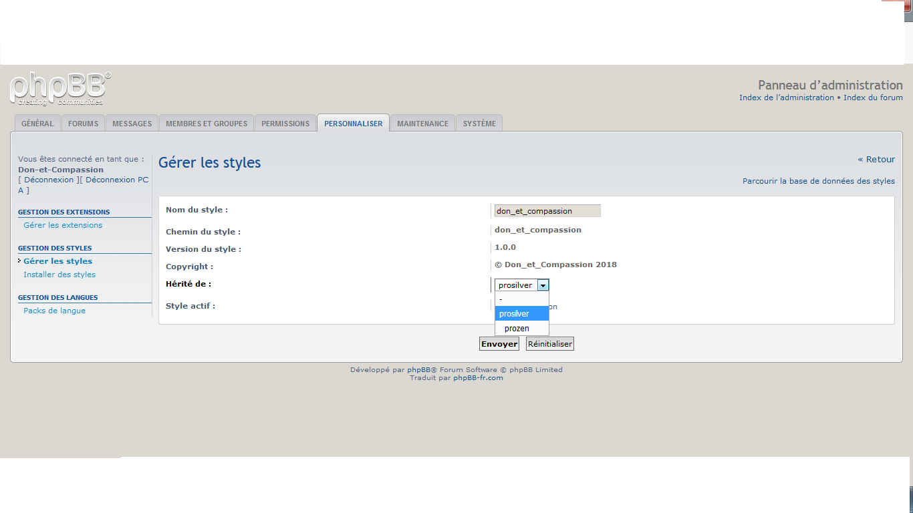
Task: Click the Réinitialiser button
Action: tap(550, 344)
